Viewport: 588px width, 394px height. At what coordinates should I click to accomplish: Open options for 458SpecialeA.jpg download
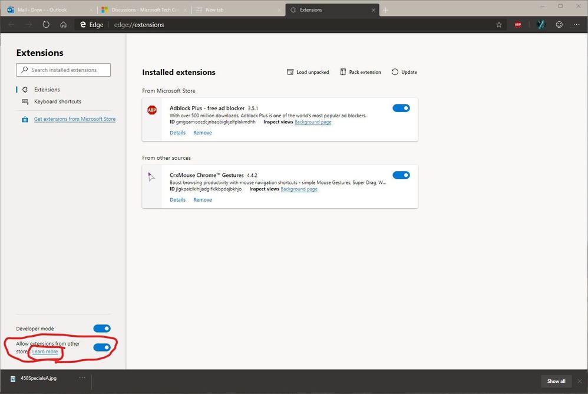(82, 378)
